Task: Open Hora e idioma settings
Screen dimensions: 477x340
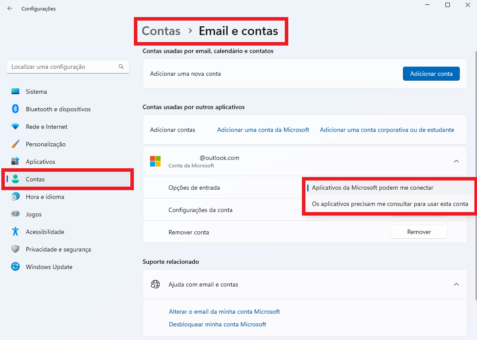Action: [68, 197]
